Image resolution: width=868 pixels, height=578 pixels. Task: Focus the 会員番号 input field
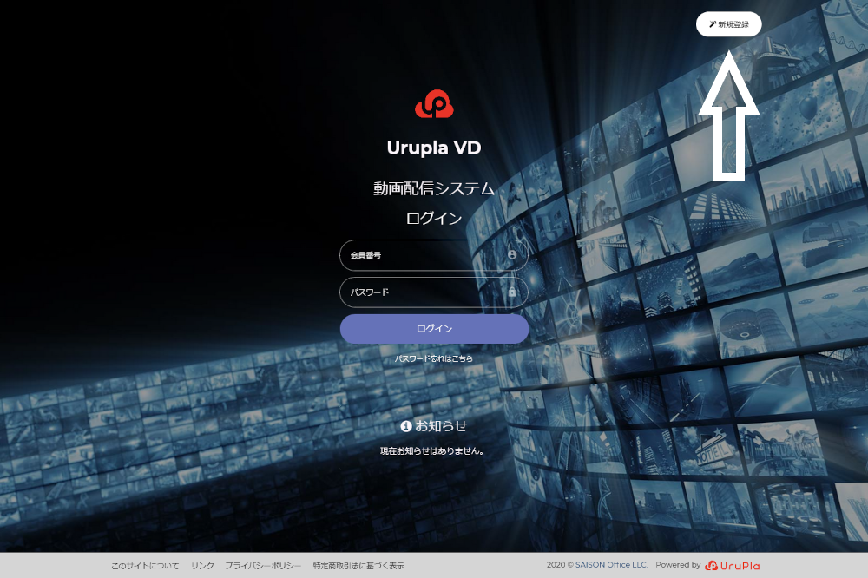tap(433, 255)
